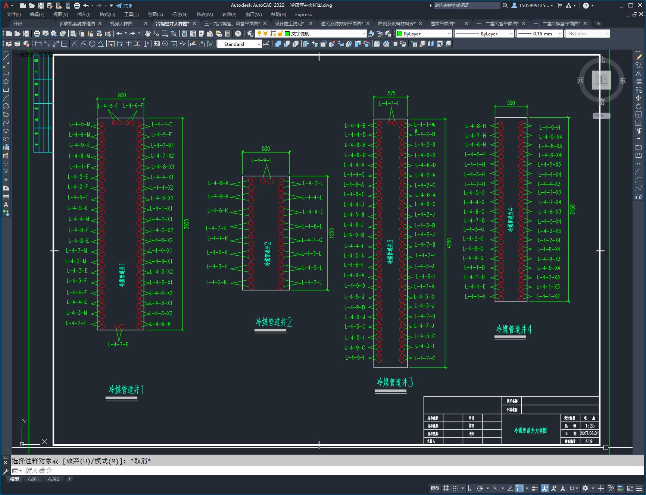The width and height of the screenshot is (646, 495).
Task: Click the Undo arrow in standard toolbar
Action: (x=119, y=34)
